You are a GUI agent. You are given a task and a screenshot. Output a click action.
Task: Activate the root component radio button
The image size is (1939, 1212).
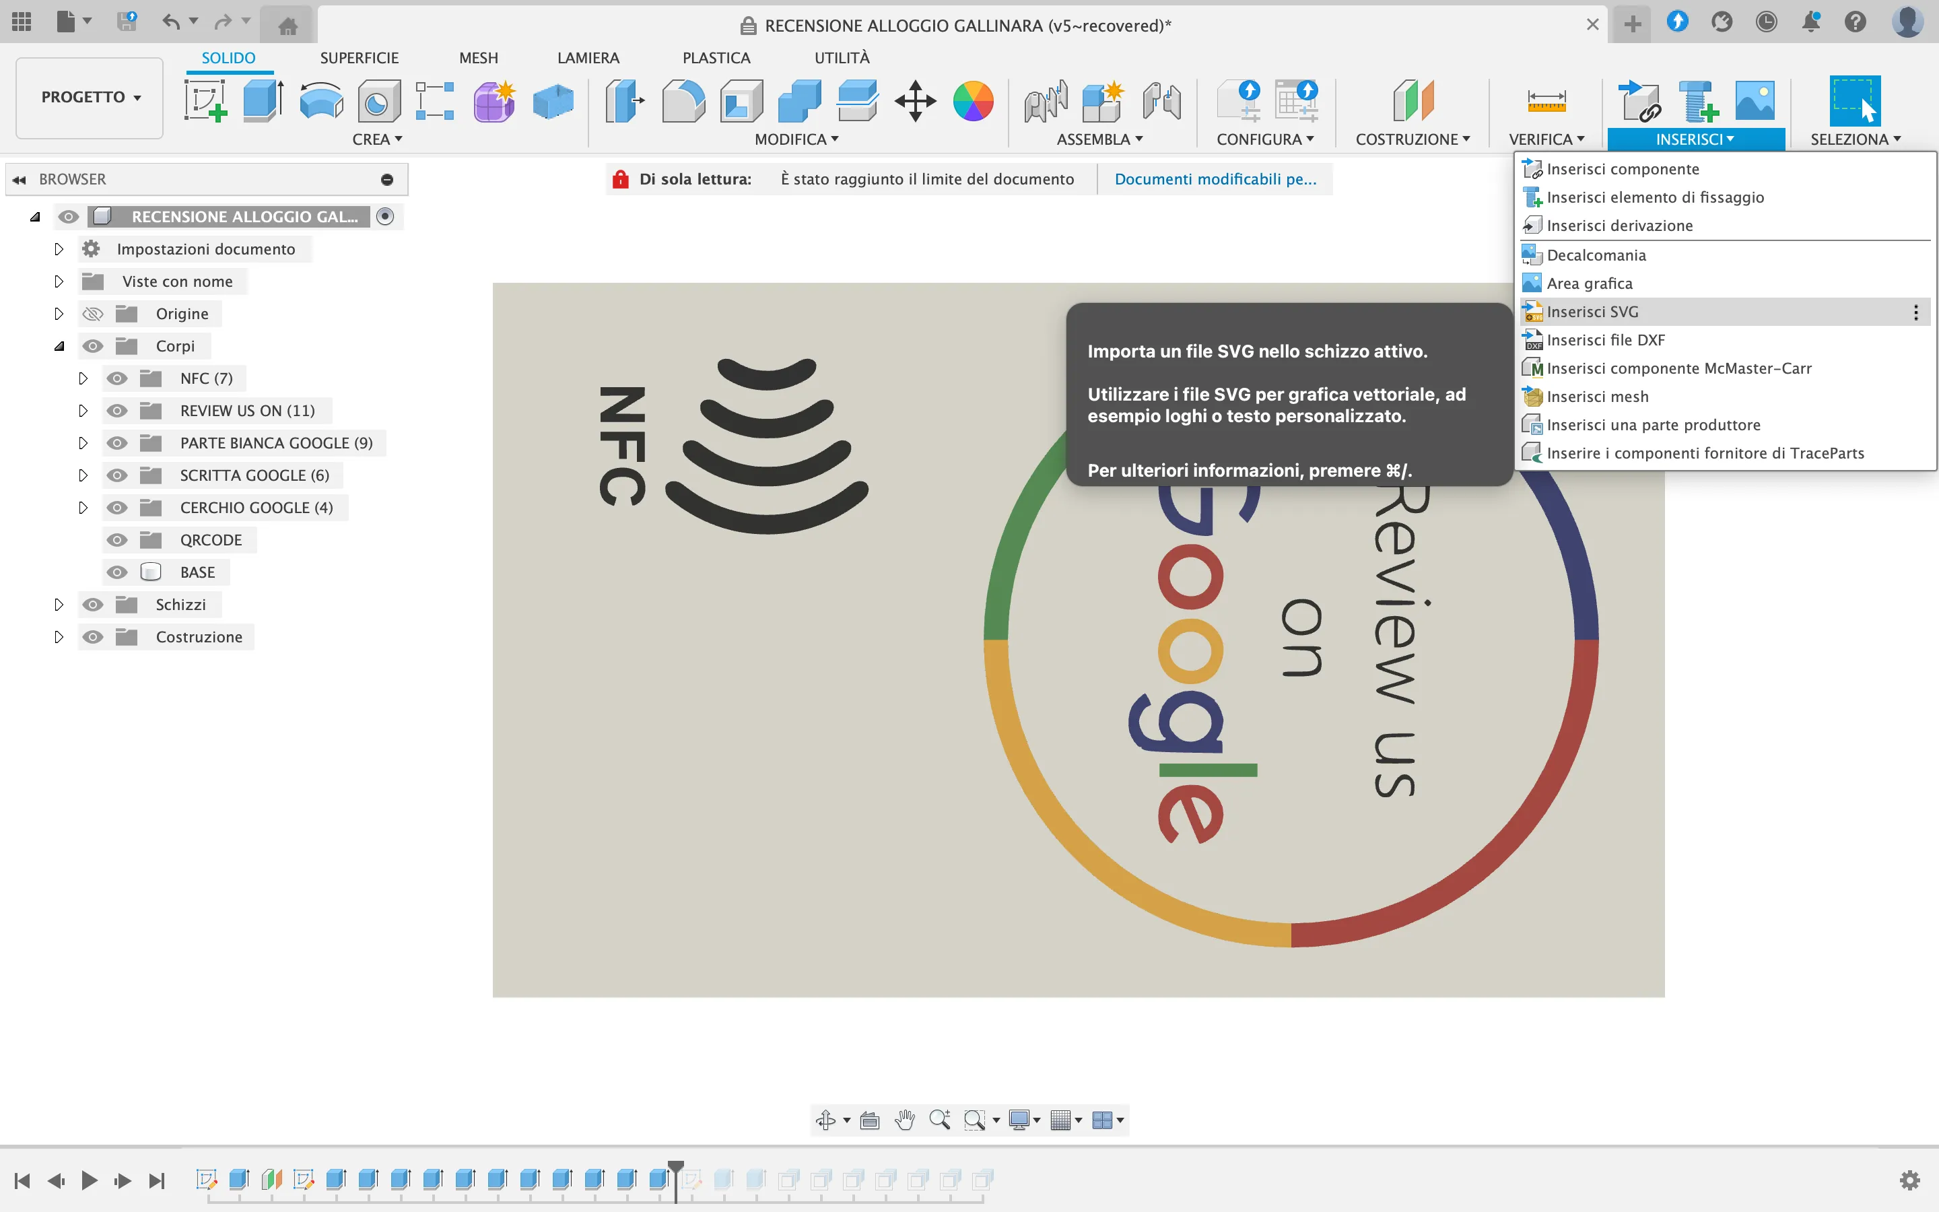coord(385,216)
